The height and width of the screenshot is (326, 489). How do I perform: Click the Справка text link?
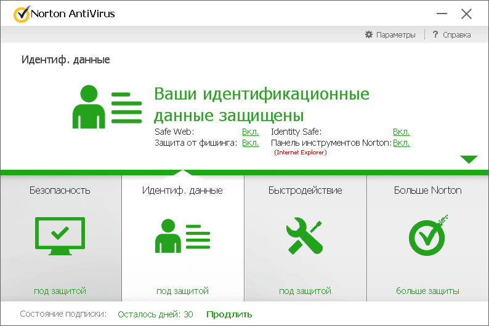tap(456, 35)
